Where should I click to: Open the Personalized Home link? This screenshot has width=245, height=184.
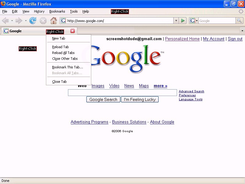pos(182,39)
